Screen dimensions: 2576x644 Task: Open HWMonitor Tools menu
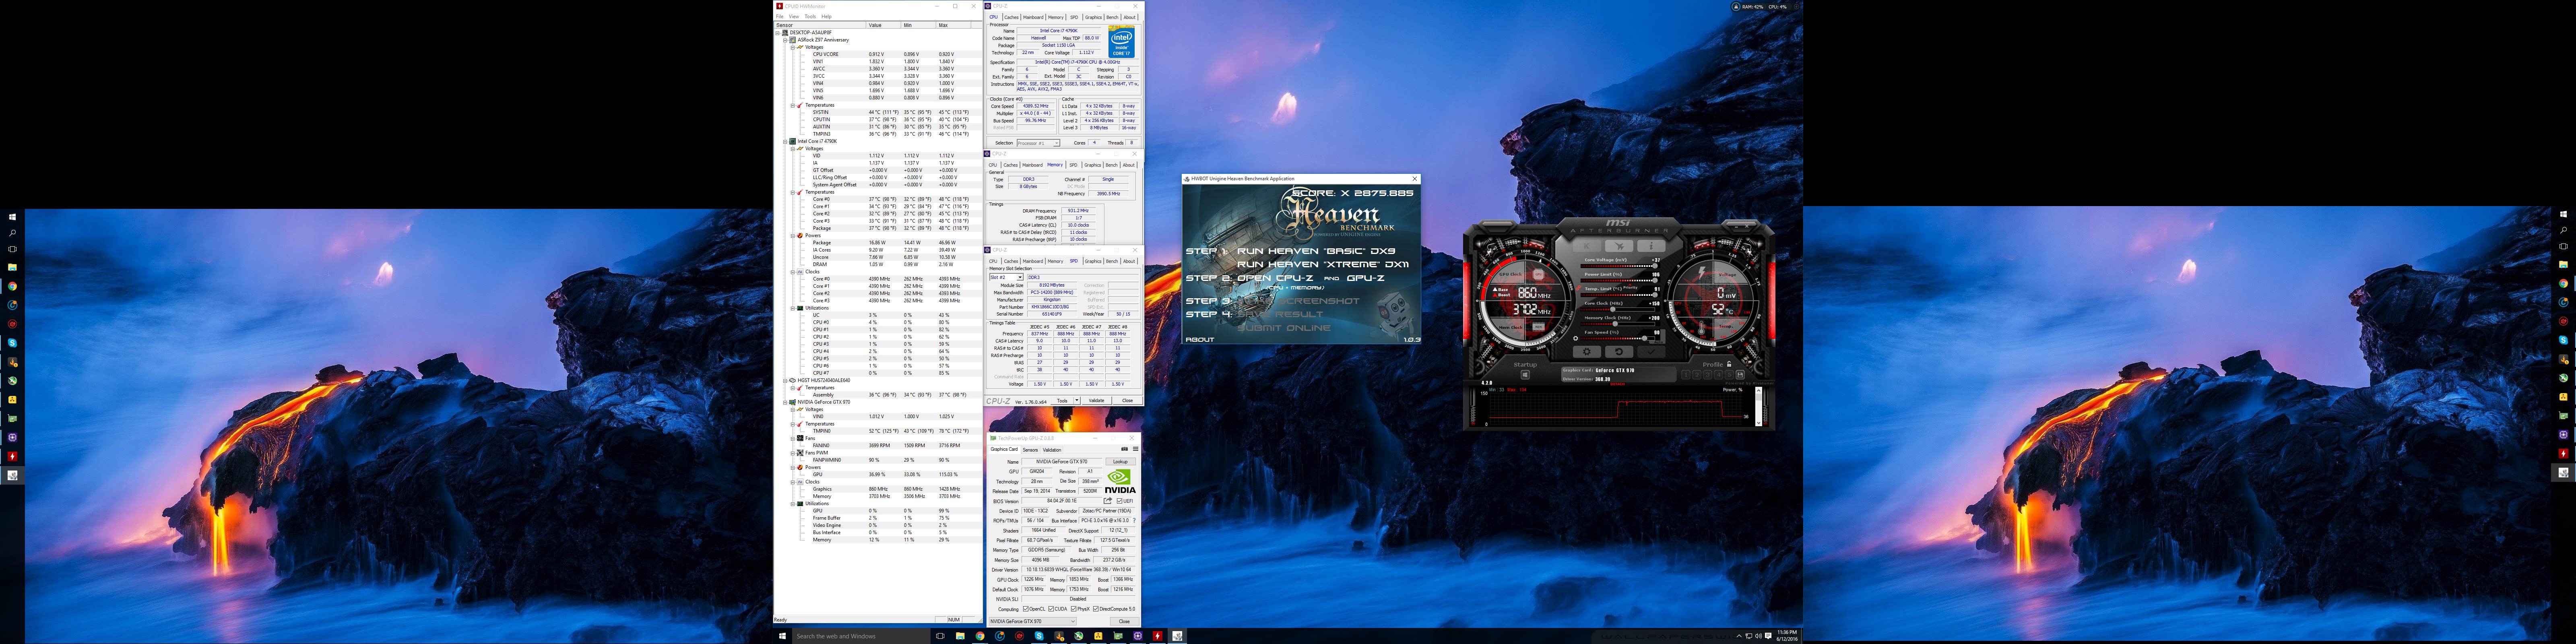pos(810,16)
